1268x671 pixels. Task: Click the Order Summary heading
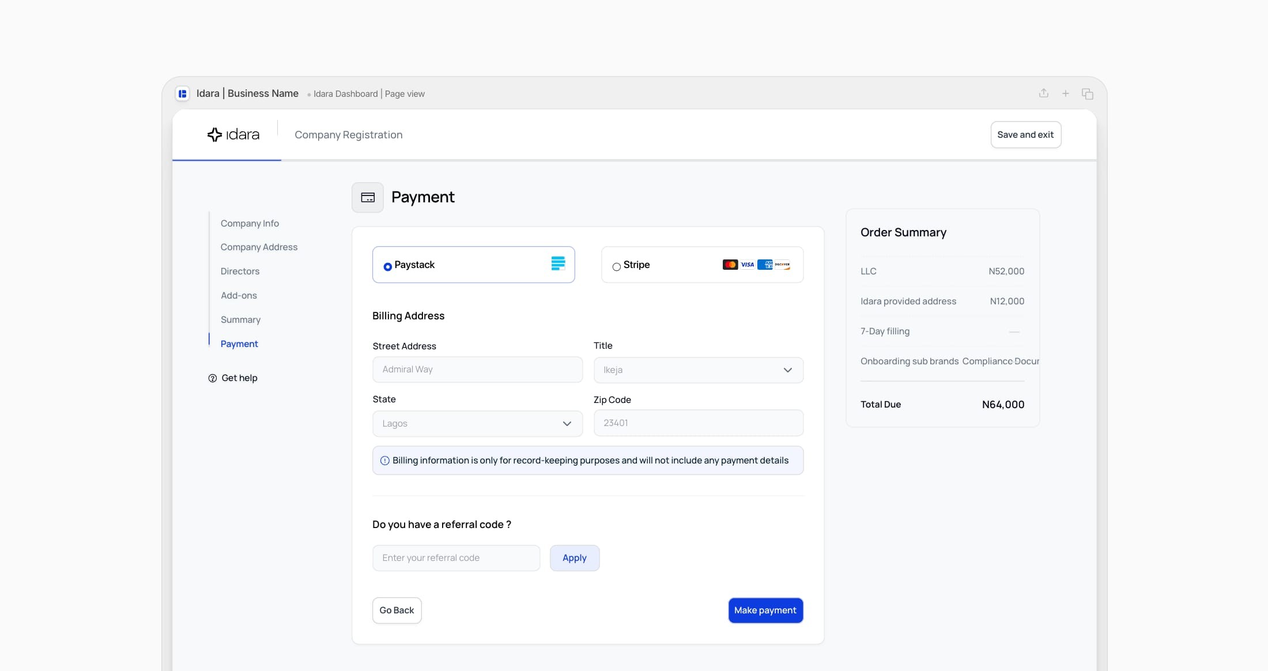pos(903,232)
